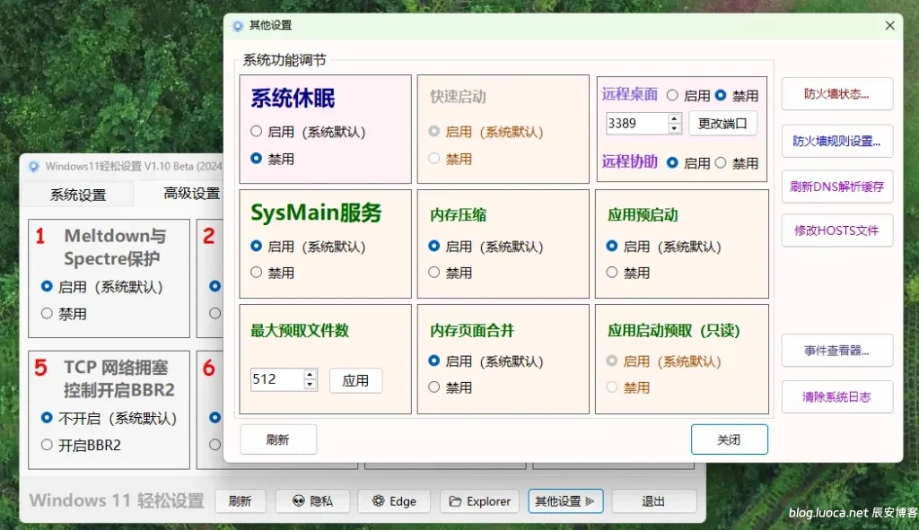
Task: Select 启用 for 远程桌面
Action: coord(673,95)
